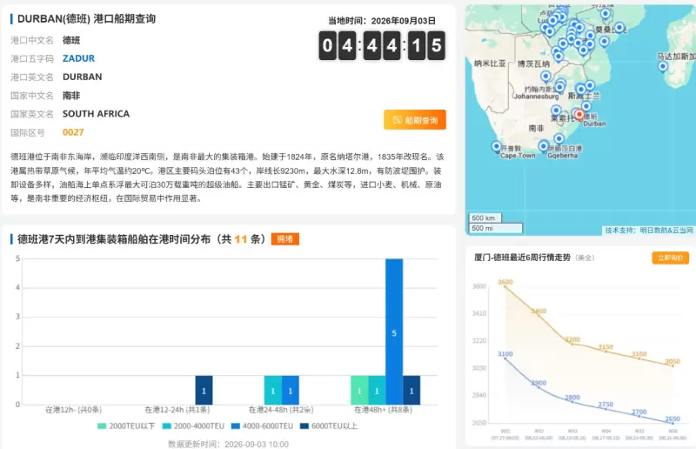Hide the 6000TEU以上 legend series
The height and width of the screenshot is (449, 696).
point(329,426)
